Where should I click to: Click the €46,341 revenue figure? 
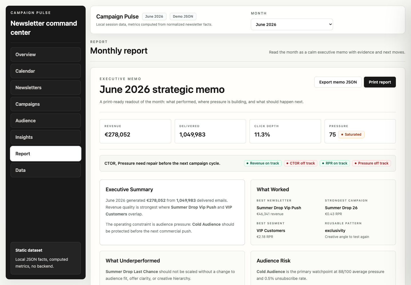pos(270,214)
